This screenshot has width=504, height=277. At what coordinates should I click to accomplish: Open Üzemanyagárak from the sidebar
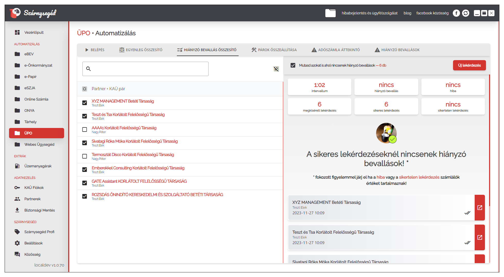point(38,166)
